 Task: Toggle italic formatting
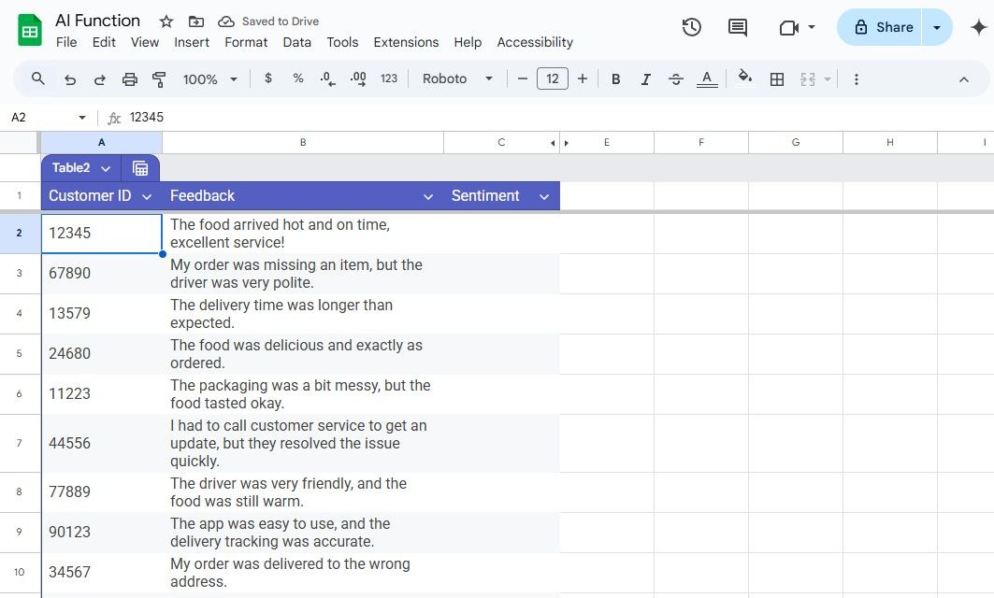[x=645, y=78]
